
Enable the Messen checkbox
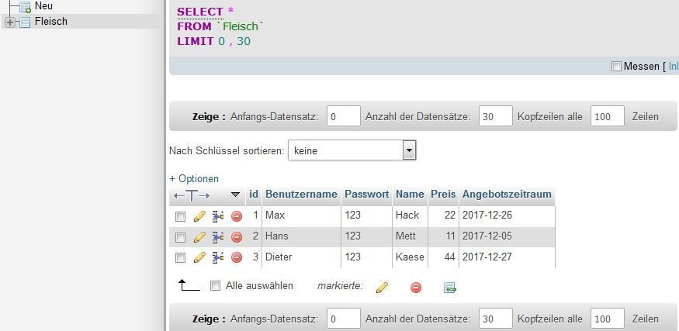[x=616, y=67]
